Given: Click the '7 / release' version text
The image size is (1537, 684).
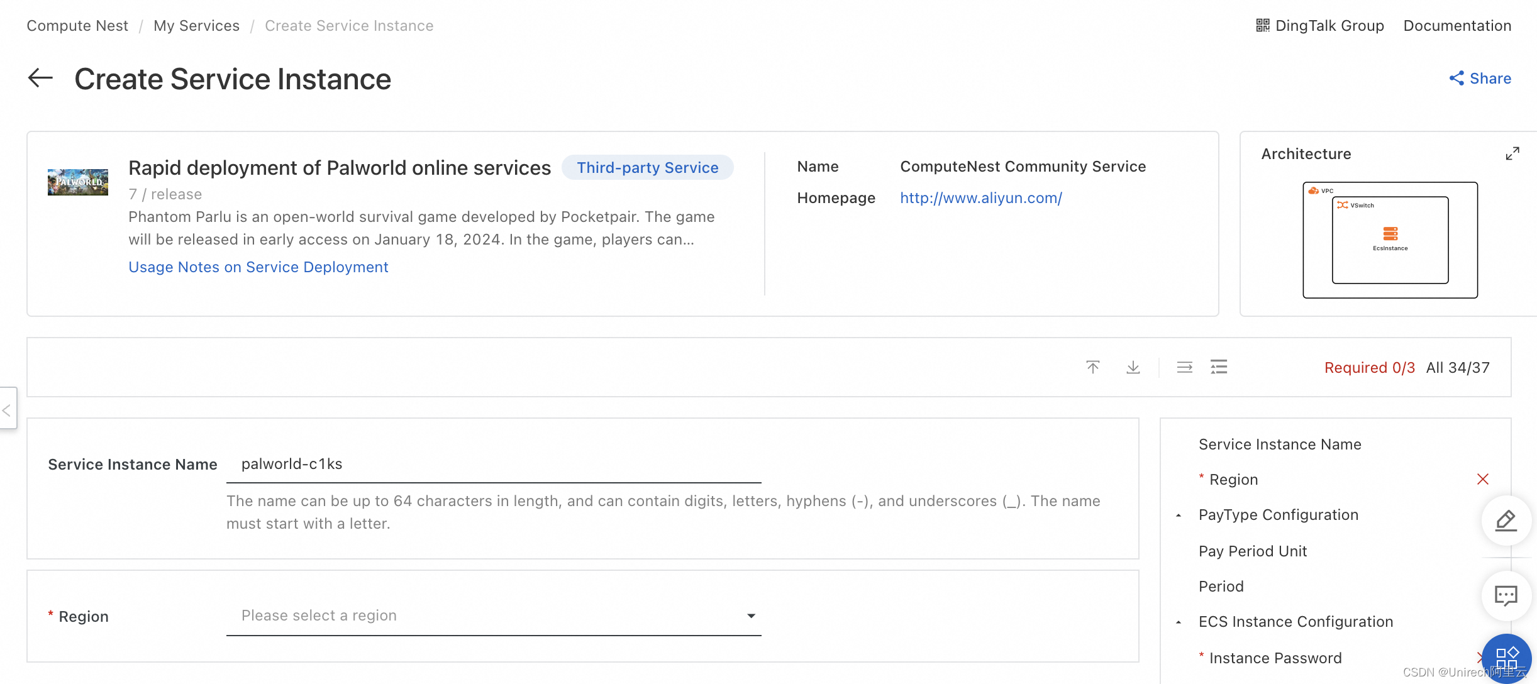Looking at the screenshot, I should click(165, 194).
